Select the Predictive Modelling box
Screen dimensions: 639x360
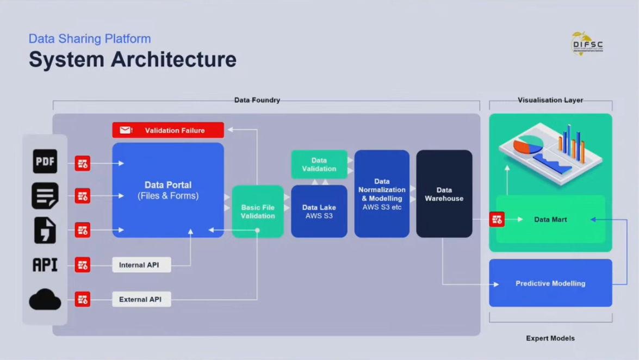tap(550, 283)
